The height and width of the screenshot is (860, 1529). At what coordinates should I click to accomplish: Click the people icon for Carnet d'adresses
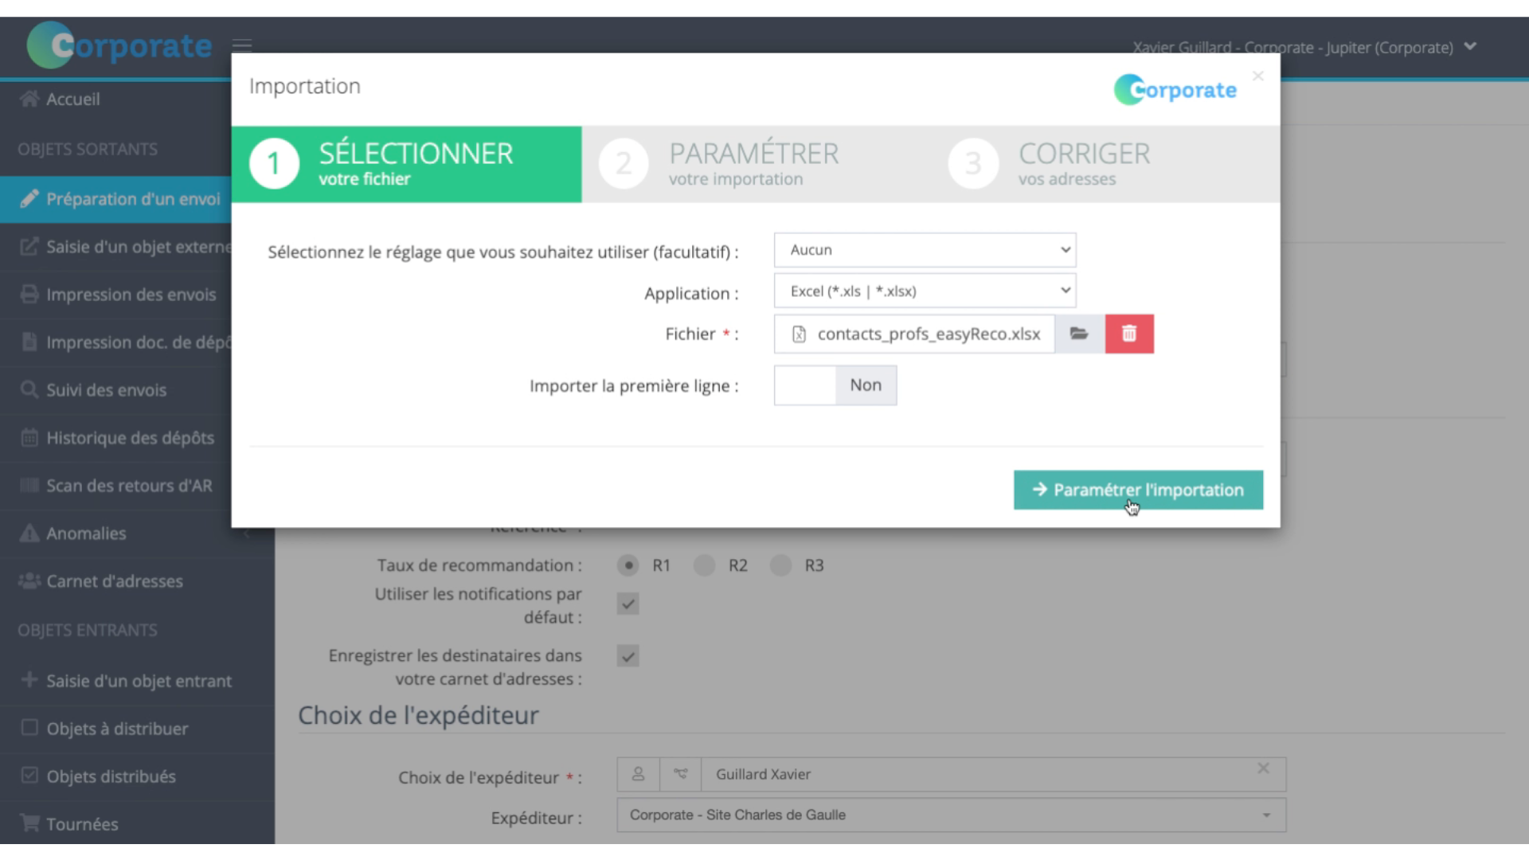(29, 580)
